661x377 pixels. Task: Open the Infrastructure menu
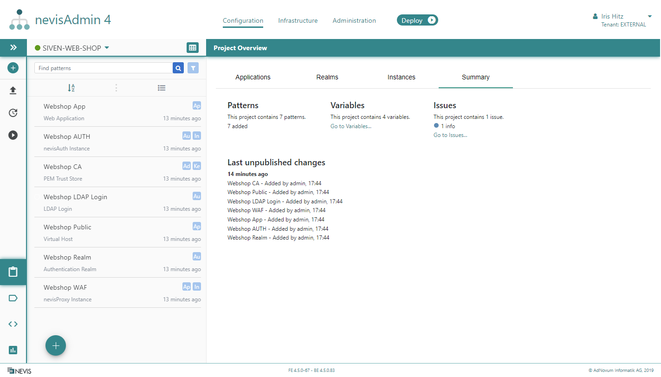(298, 20)
